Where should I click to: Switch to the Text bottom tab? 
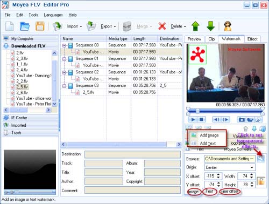209,192
